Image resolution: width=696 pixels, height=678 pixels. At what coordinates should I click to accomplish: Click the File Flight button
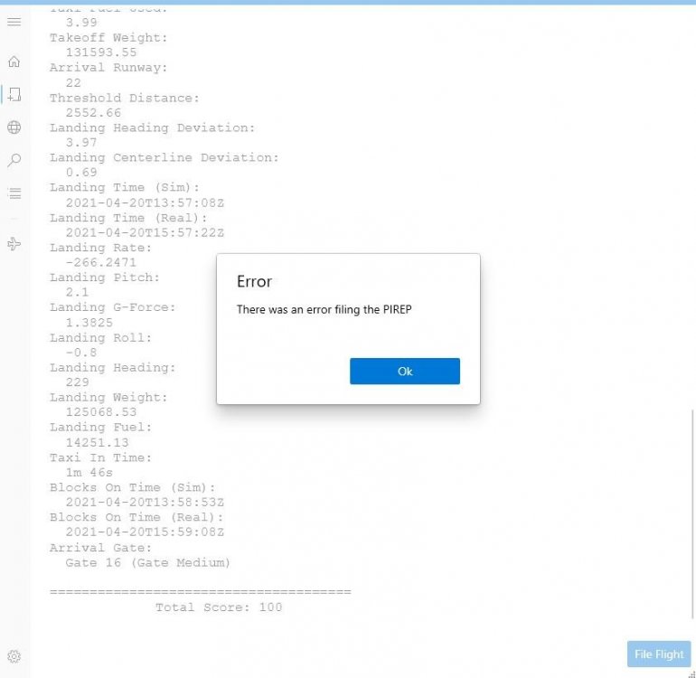coord(659,654)
